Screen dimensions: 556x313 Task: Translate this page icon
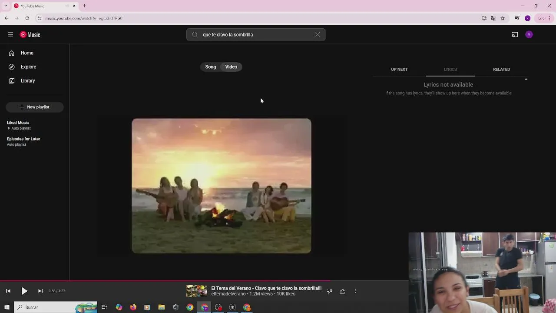click(493, 18)
